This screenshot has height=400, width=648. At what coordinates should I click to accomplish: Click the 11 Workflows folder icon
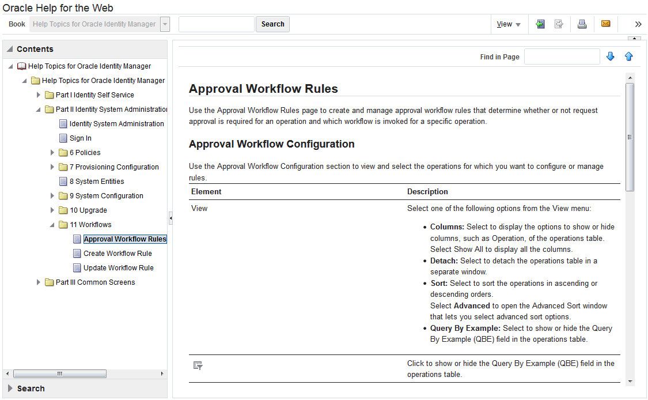[63, 225]
